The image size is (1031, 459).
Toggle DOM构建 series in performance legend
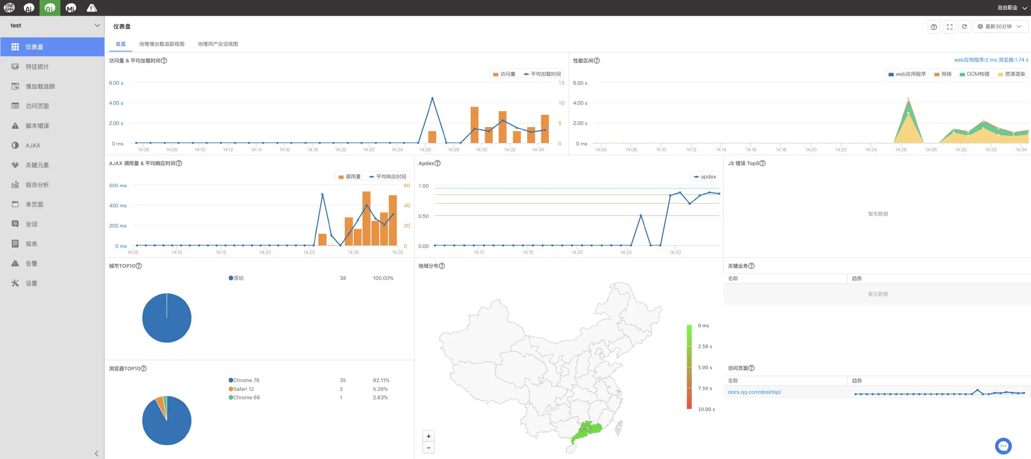pyautogui.click(x=974, y=74)
